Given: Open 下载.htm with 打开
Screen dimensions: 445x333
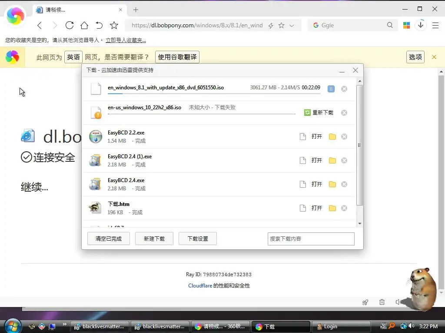Looking at the screenshot, I should (x=316, y=208).
